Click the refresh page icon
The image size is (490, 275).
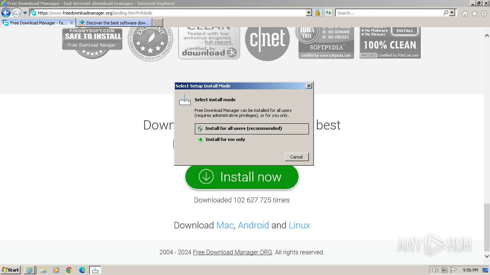pos(328,13)
